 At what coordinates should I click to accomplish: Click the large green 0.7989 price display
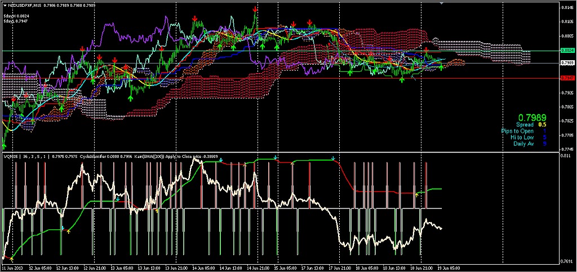pyautogui.click(x=532, y=117)
